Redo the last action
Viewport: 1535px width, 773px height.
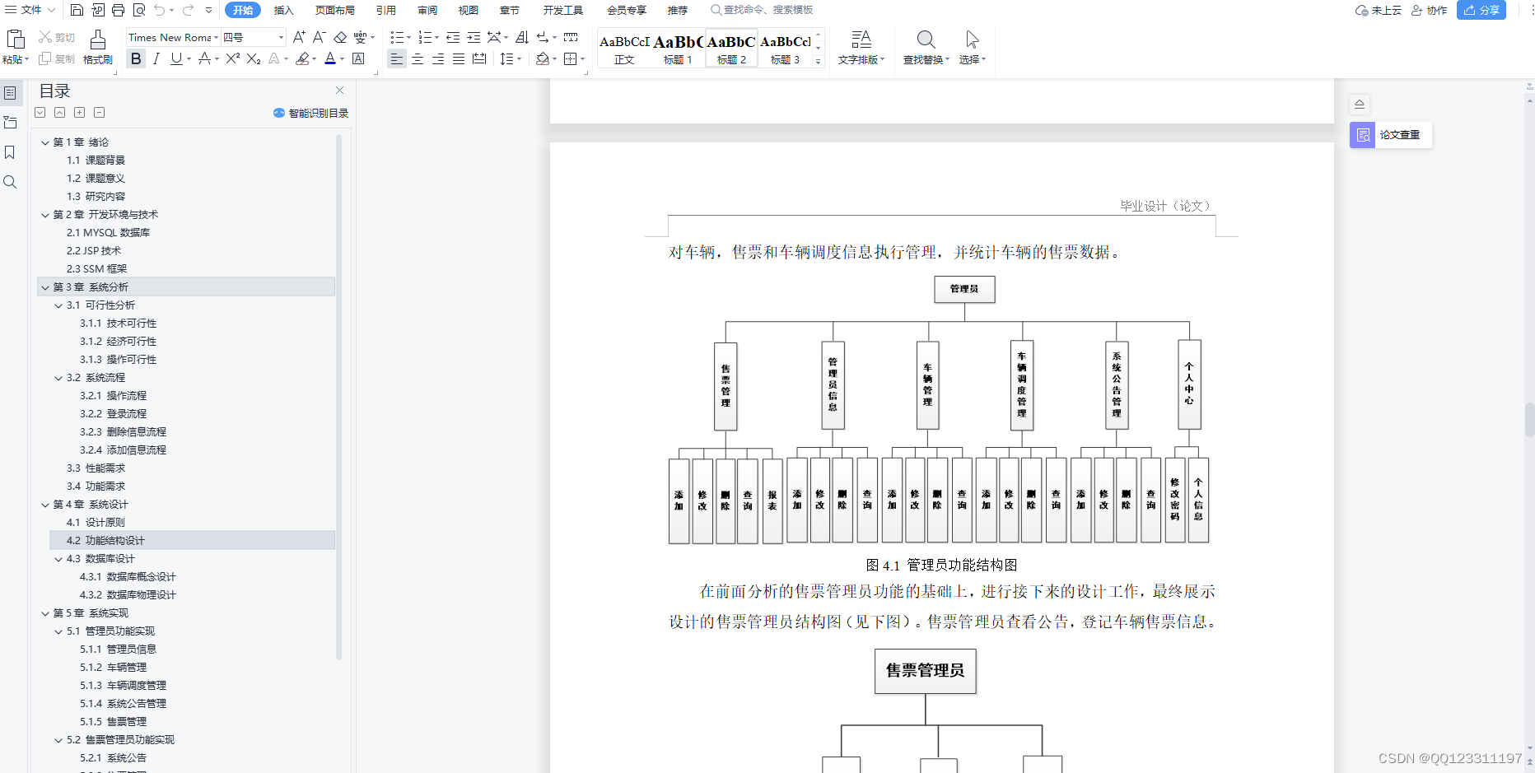(x=188, y=10)
